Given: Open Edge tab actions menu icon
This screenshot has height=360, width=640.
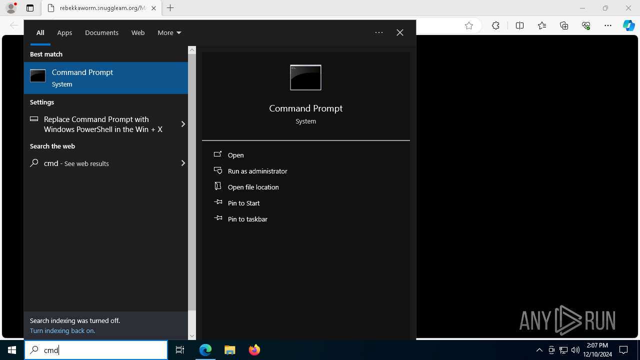Looking at the screenshot, I should click(x=30, y=8).
